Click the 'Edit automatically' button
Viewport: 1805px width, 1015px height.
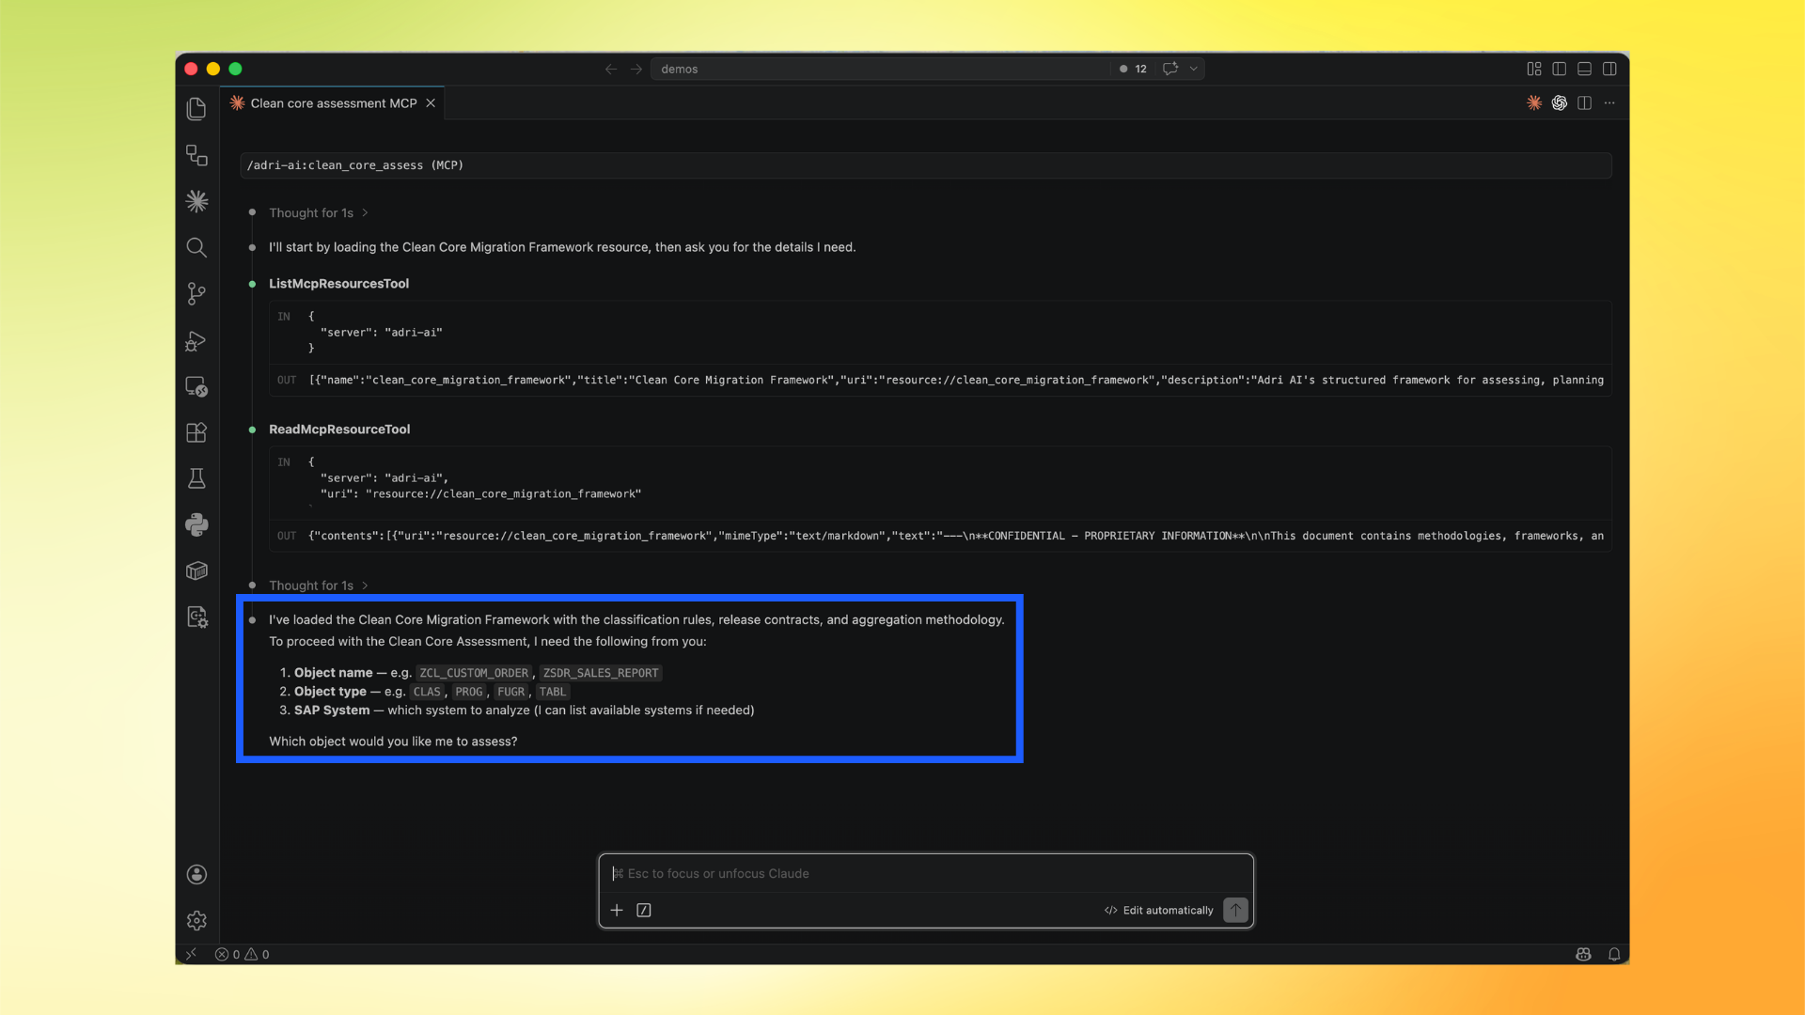point(1158,910)
